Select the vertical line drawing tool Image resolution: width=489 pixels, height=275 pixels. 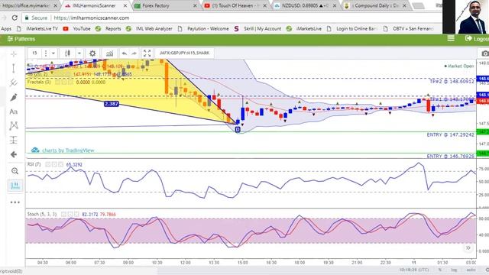point(14,68)
